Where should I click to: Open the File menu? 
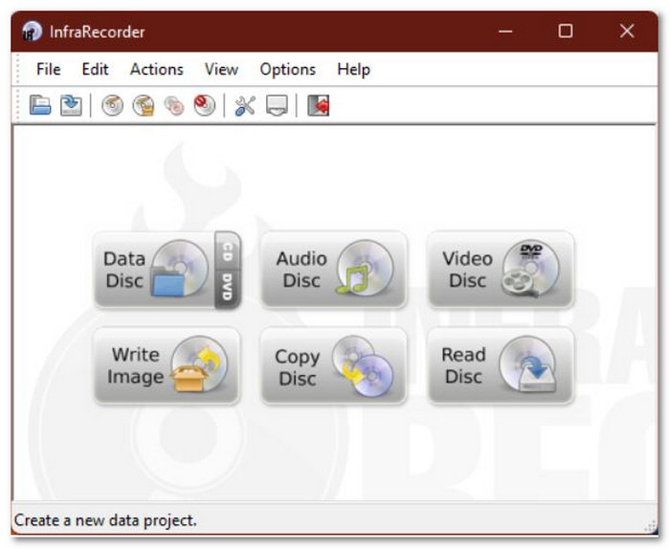[48, 69]
